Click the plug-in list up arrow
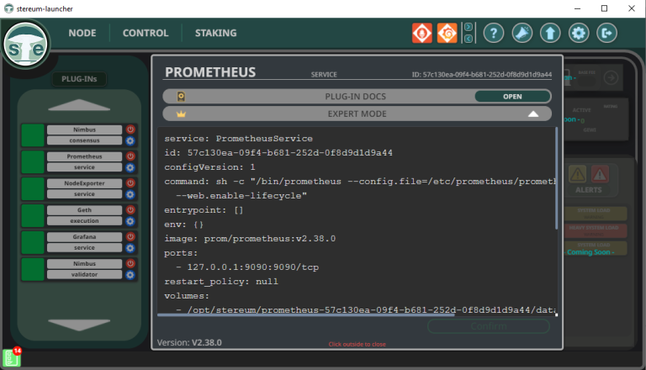This screenshot has height=370, width=646. 79,105
